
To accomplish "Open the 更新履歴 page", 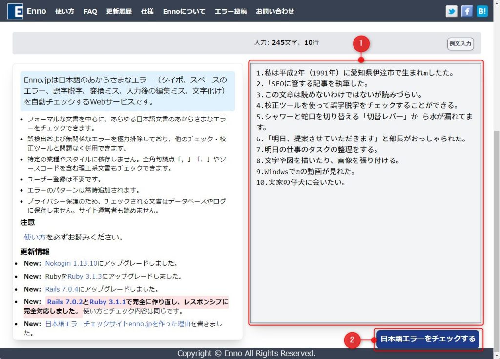I will pyautogui.click(x=119, y=11).
